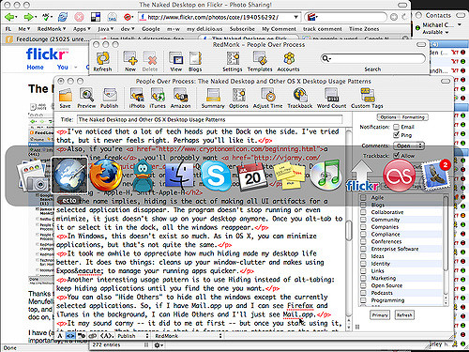Expand the dev bookmarks folder dropdown
Image resolution: width=469 pixels, height=352 pixels.
(128, 29)
